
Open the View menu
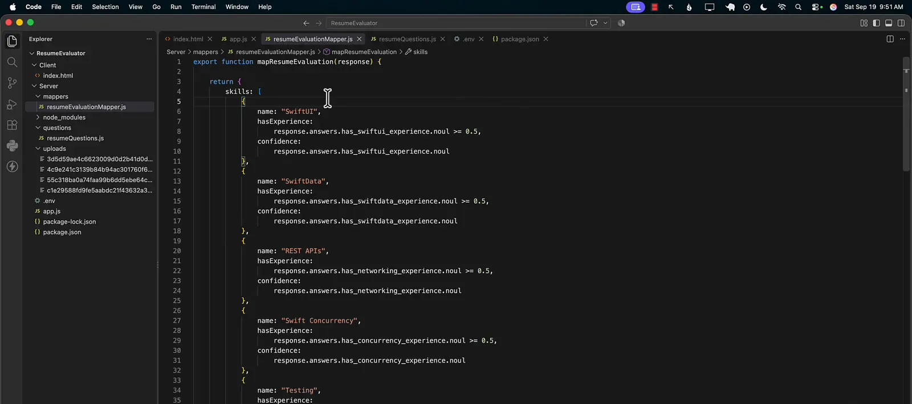(x=136, y=7)
